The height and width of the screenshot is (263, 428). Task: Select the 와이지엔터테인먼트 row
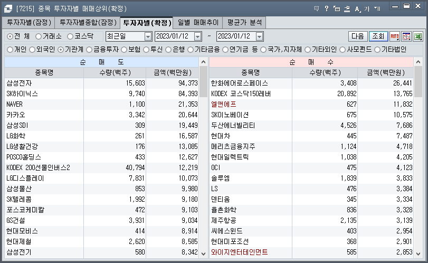[311, 252]
